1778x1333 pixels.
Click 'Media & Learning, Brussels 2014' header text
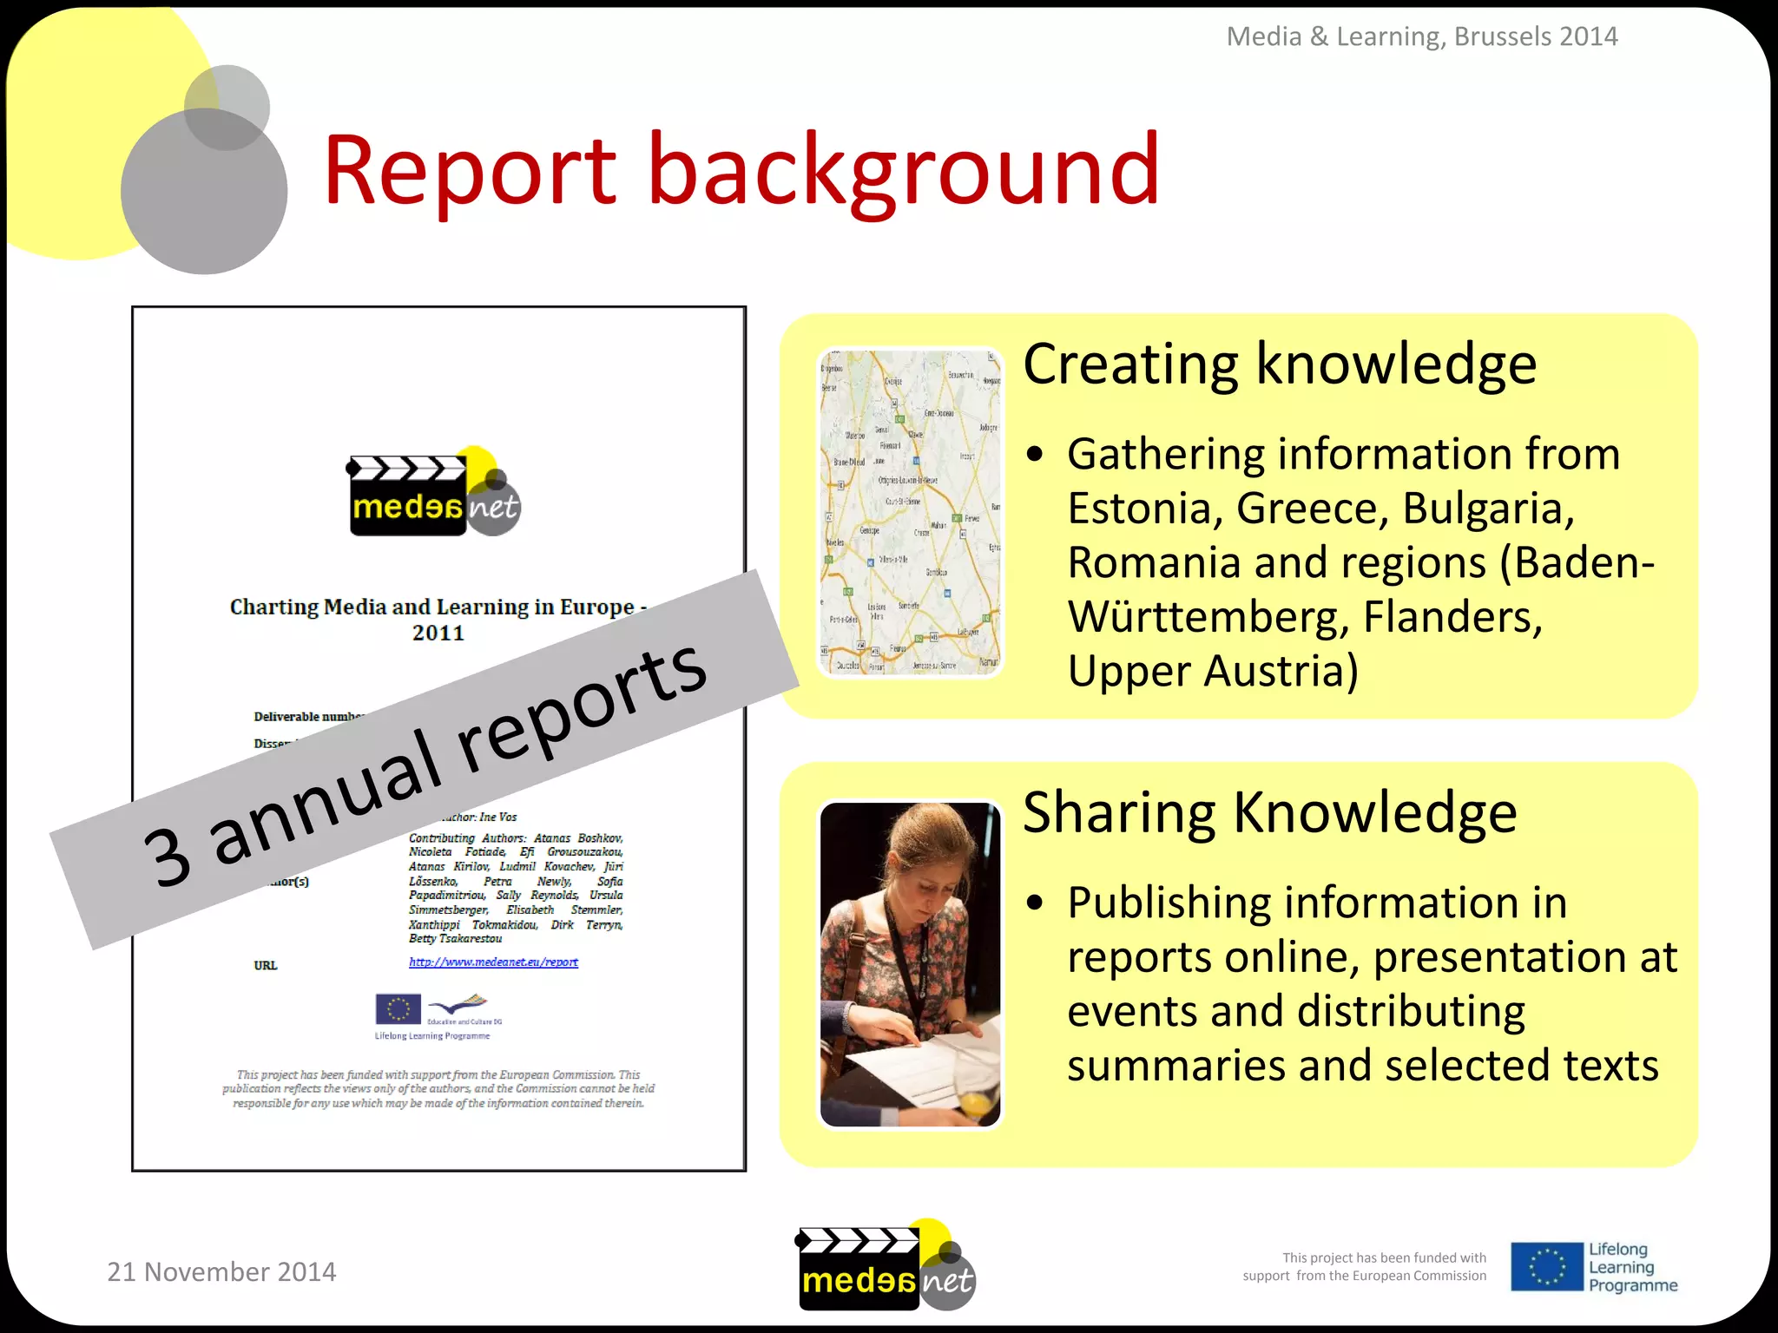1422,36
